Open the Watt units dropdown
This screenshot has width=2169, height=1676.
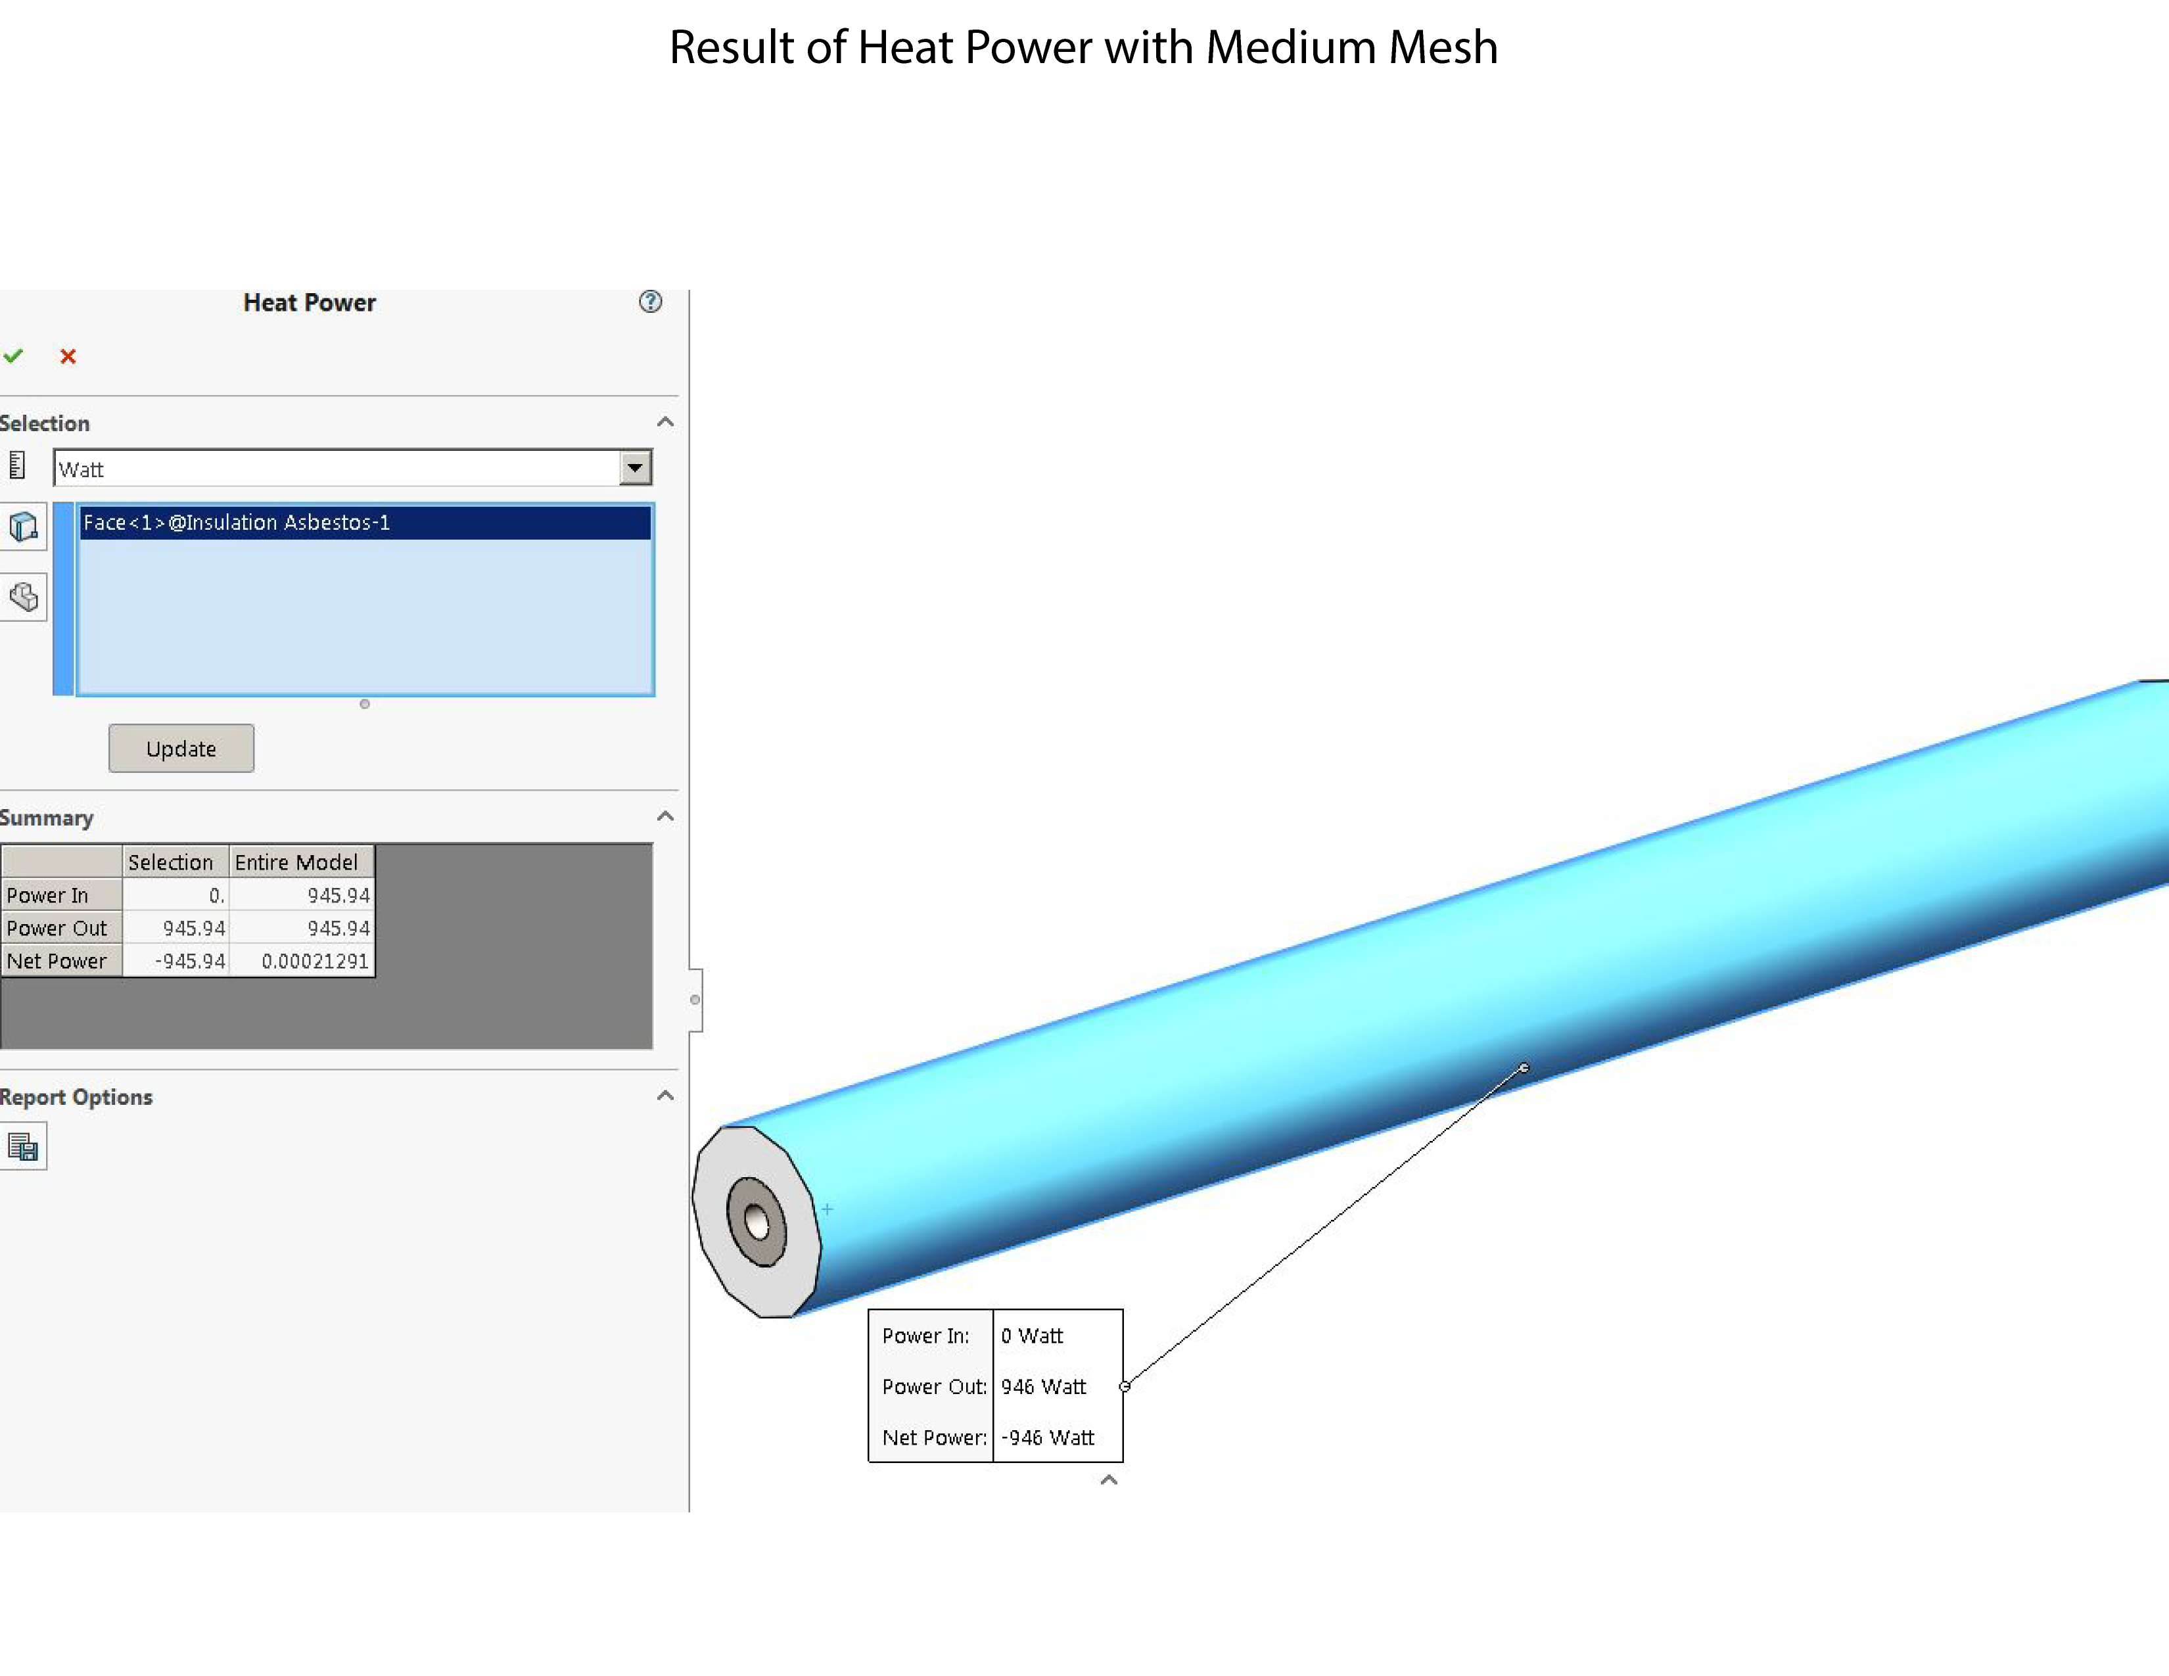635,468
